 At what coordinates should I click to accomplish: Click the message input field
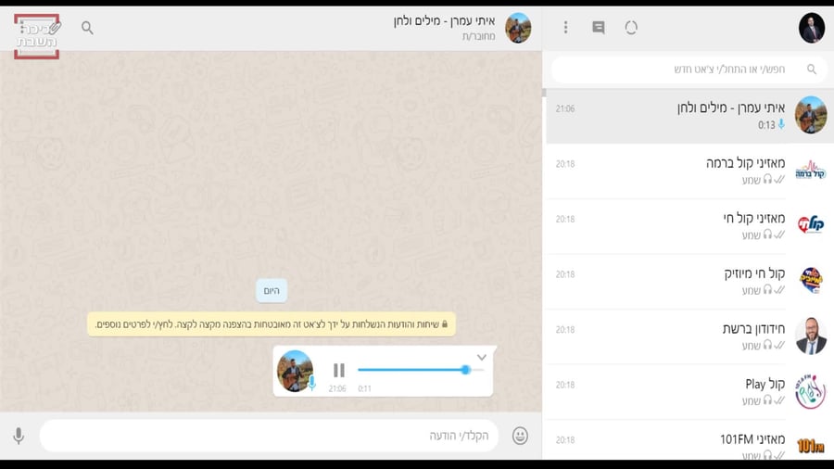tap(269, 436)
